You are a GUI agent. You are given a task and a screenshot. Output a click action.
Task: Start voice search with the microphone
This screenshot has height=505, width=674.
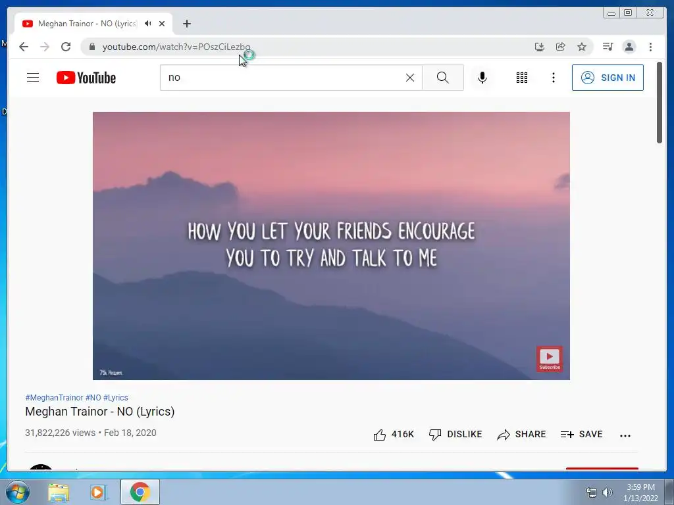click(x=482, y=78)
